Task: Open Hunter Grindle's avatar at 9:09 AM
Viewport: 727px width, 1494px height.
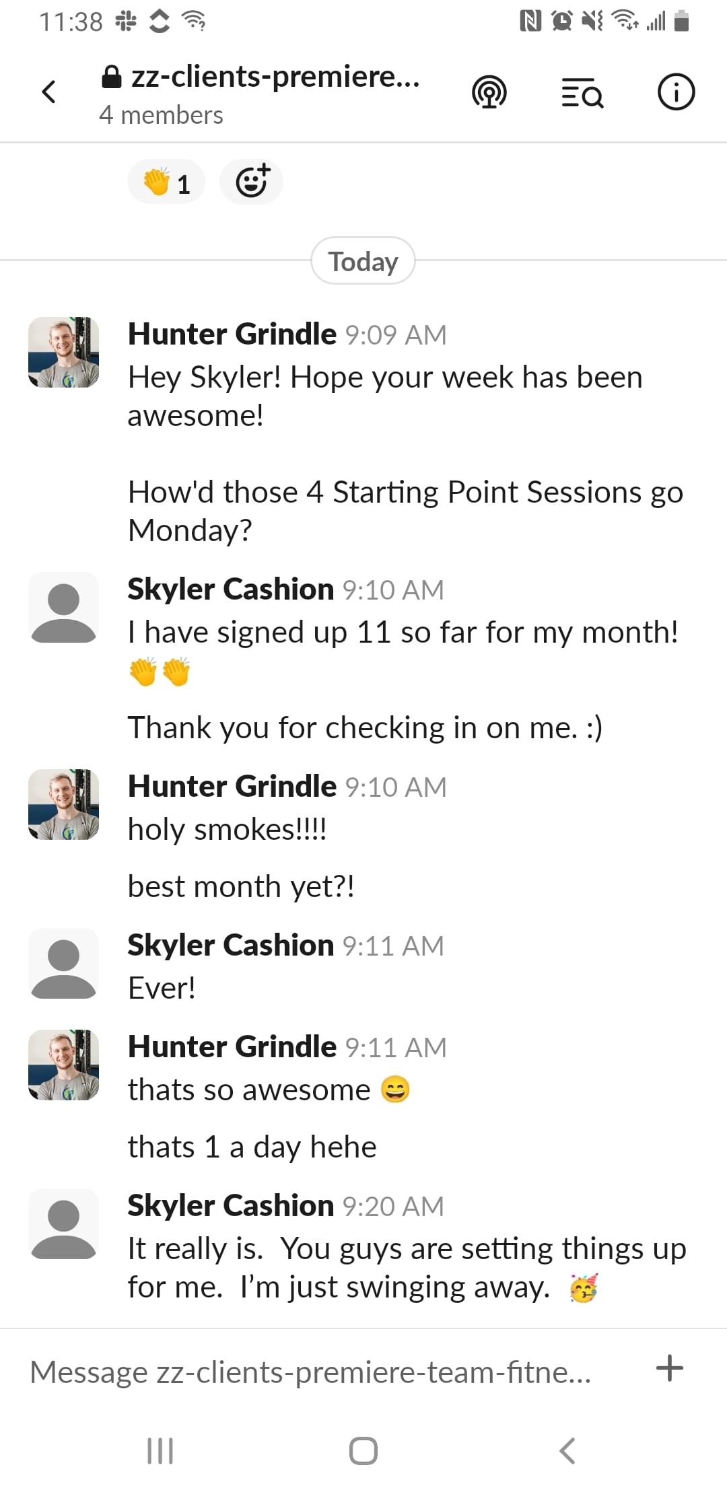Action: coord(64,353)
